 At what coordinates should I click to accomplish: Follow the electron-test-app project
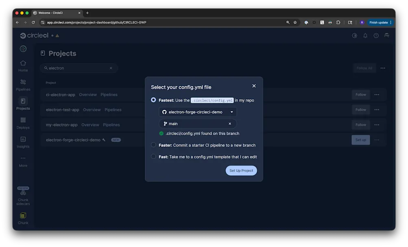click(x=361, y=110)
